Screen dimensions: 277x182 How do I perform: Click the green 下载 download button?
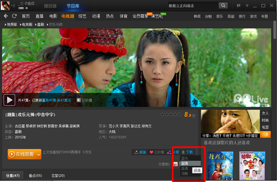tap(187, 152)
